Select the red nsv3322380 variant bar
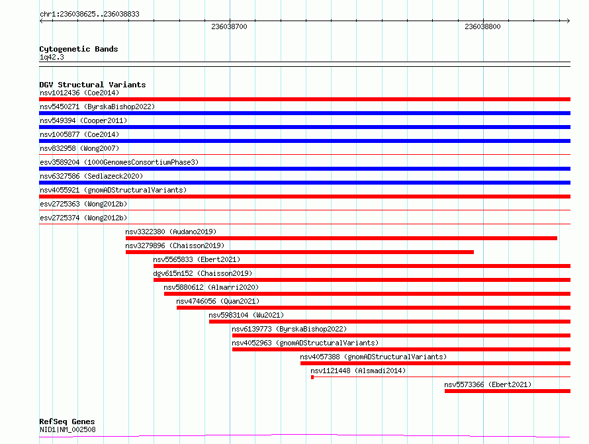The image size is (589, 444). pos(341,238)
